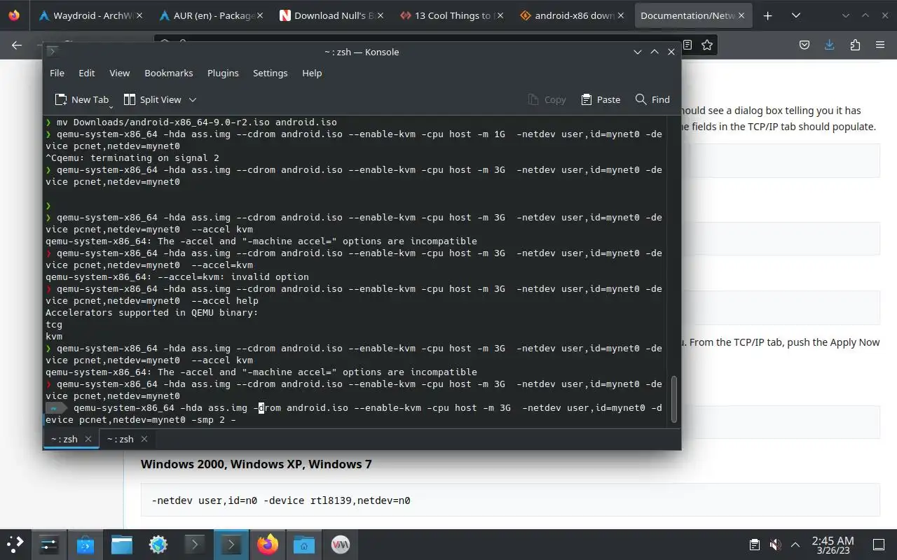Close the android-x86 download tab
Screen dimensions: 897x560
point(622,15)
